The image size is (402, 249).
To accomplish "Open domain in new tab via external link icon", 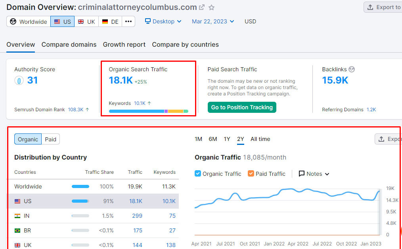I will point(202,7).
